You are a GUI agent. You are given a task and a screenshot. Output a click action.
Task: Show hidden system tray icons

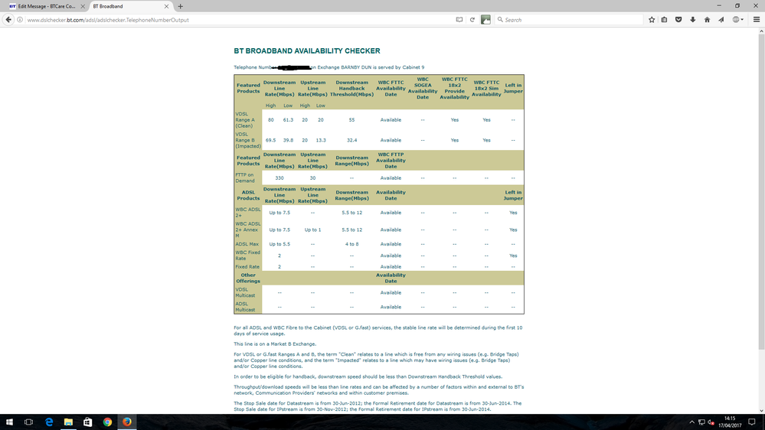pyautogui.click(x=691, y=422)
